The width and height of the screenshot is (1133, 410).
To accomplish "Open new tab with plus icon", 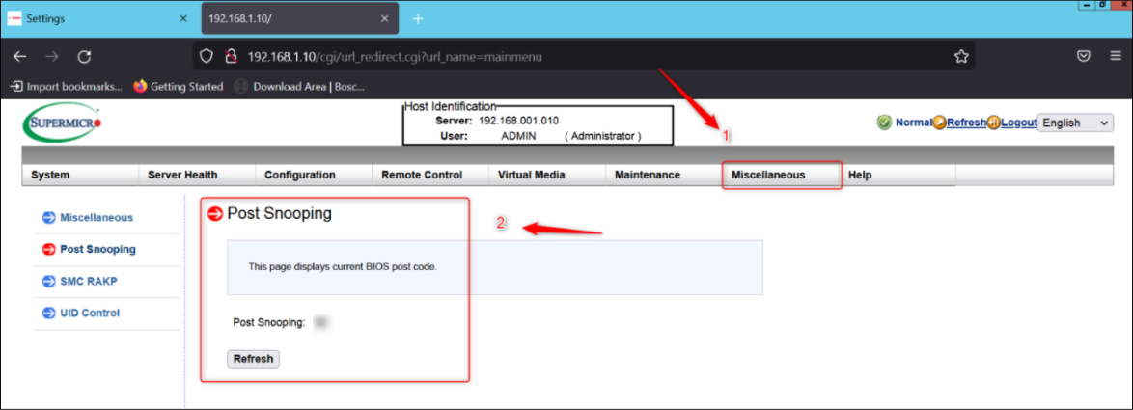I will (x=418, y=18).
